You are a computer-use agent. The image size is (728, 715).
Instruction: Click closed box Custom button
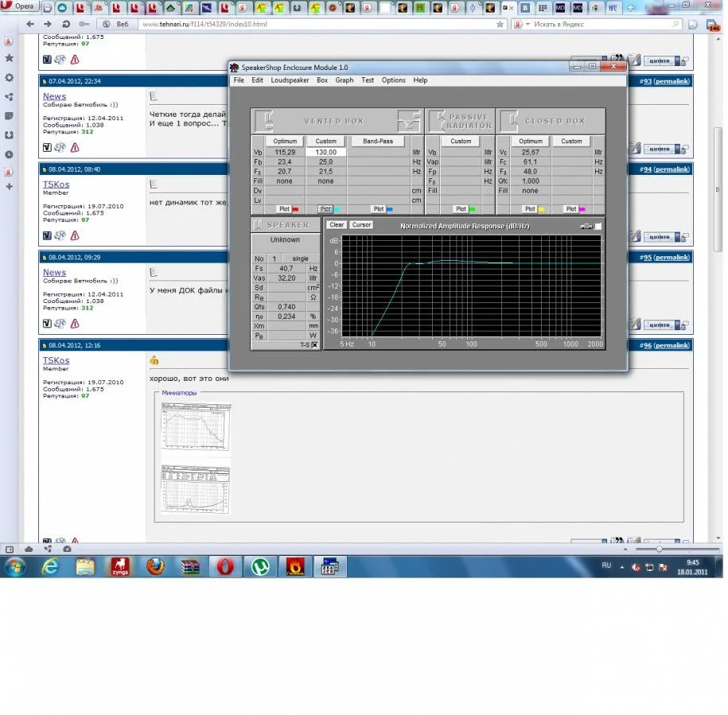click(571, 141)
